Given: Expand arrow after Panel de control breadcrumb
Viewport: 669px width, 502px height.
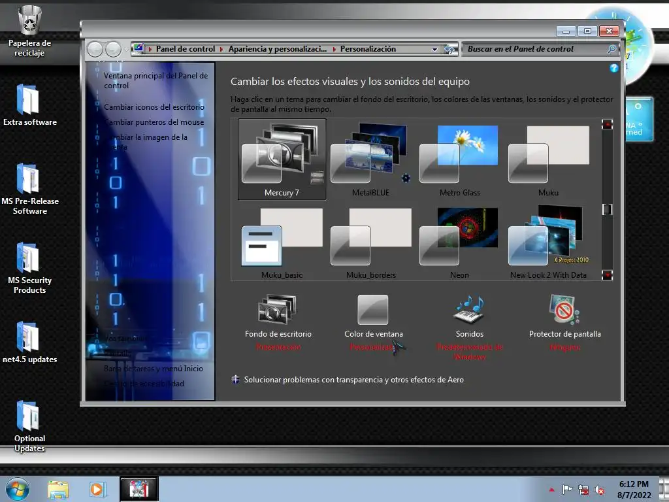Looking at the screenshot, I should tap(221, 49).
